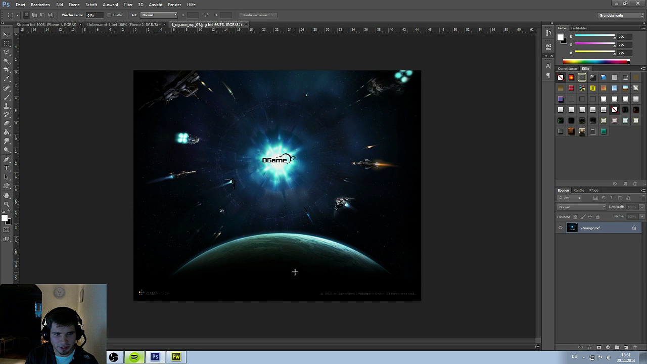Click the foreground color swatch in toolbox
This screenshot has width=647, height=364.
[4, 218]
